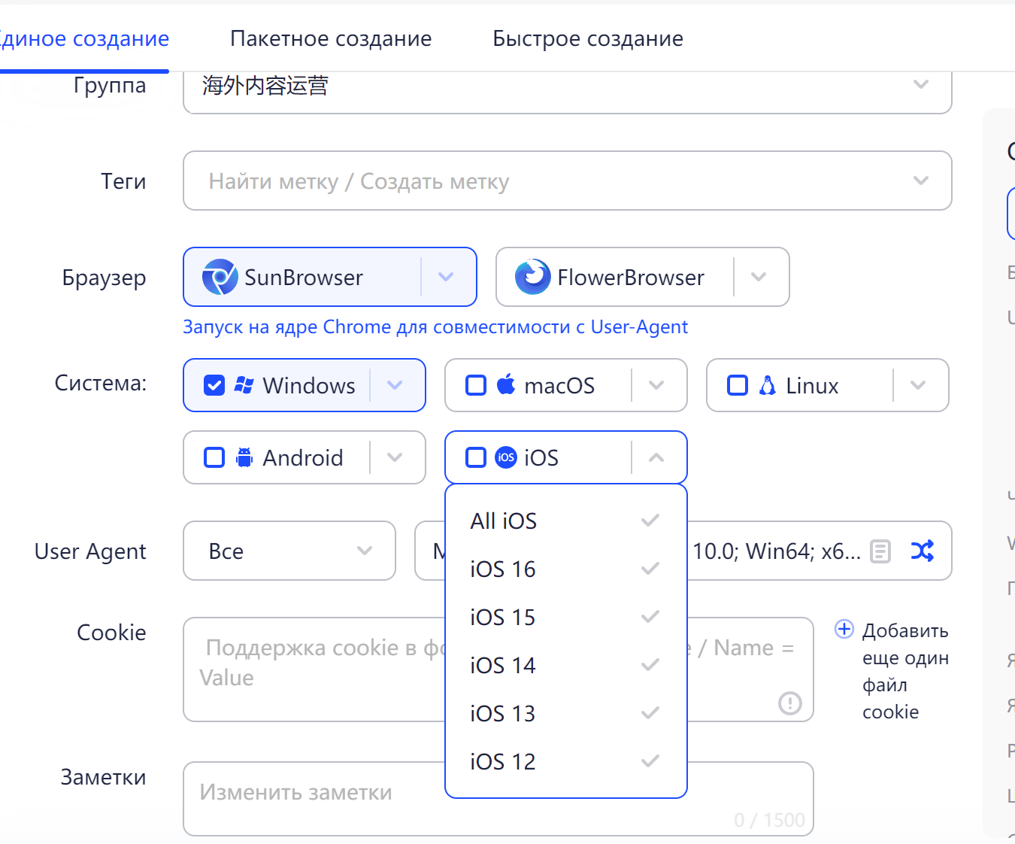Screen dimensions: 1015x844
Task: Click the Apple macOS logo icon
Action: [506, 384]
